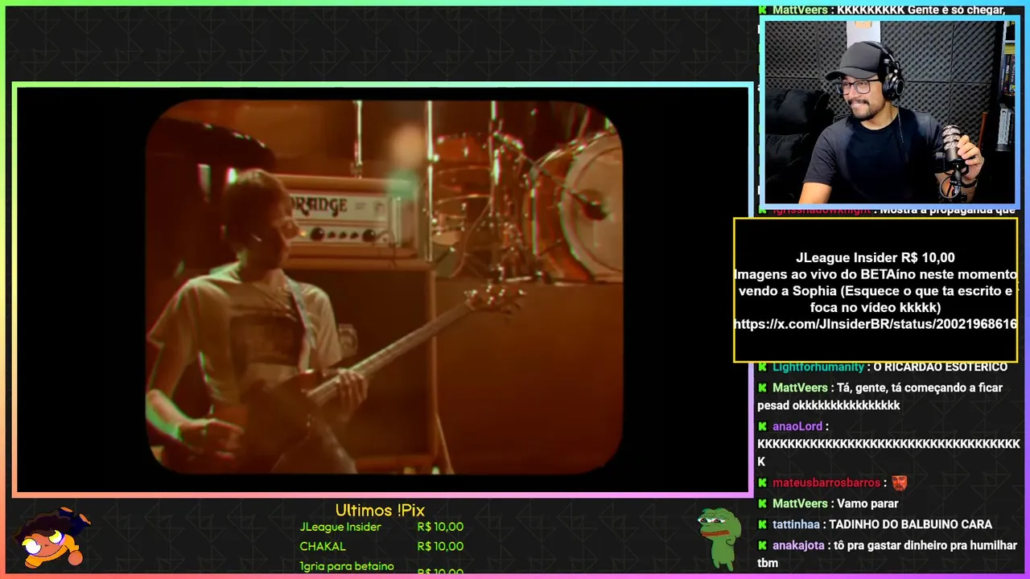Click the Kick badge on 'Tá, gente' message
This screenshot has height=579, width=1030.
762,388
